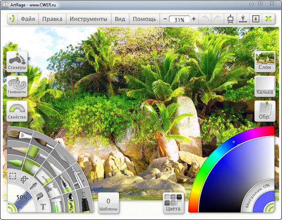Select the rectangular selection tool
Screen dimensions: 282x220
tap(13, 176)
